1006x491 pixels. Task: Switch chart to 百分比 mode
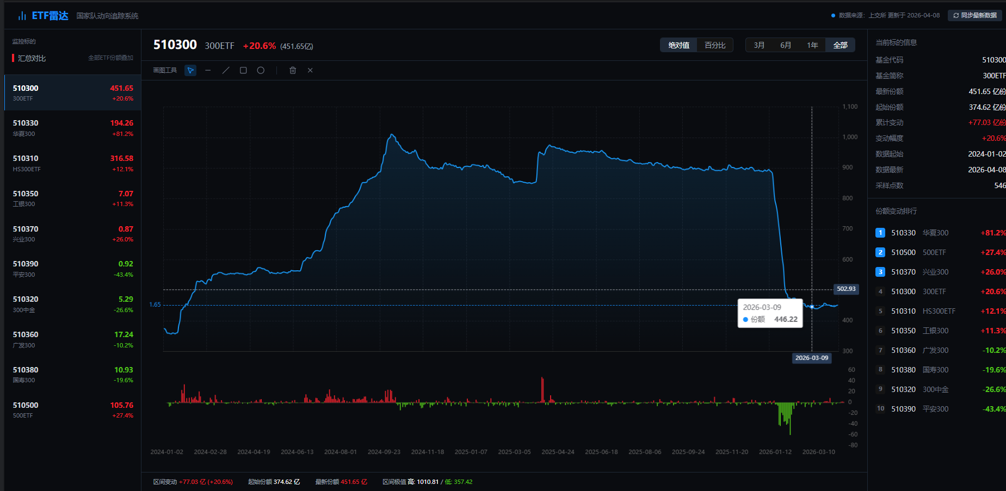click(715, 45)
